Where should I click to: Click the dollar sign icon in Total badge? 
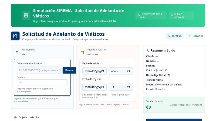(169, 36)
